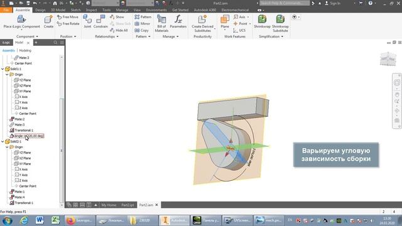The image size is (402, 226).
Task: Click Assembly view link in browser
Action: [9, 50]
